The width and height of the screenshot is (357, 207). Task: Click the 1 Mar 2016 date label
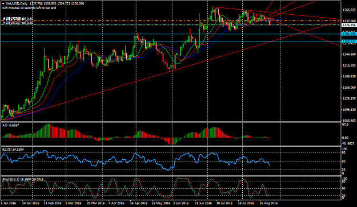click(x=73, y=203)
